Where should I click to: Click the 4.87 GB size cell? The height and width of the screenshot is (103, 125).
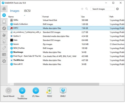click(85, 60)
